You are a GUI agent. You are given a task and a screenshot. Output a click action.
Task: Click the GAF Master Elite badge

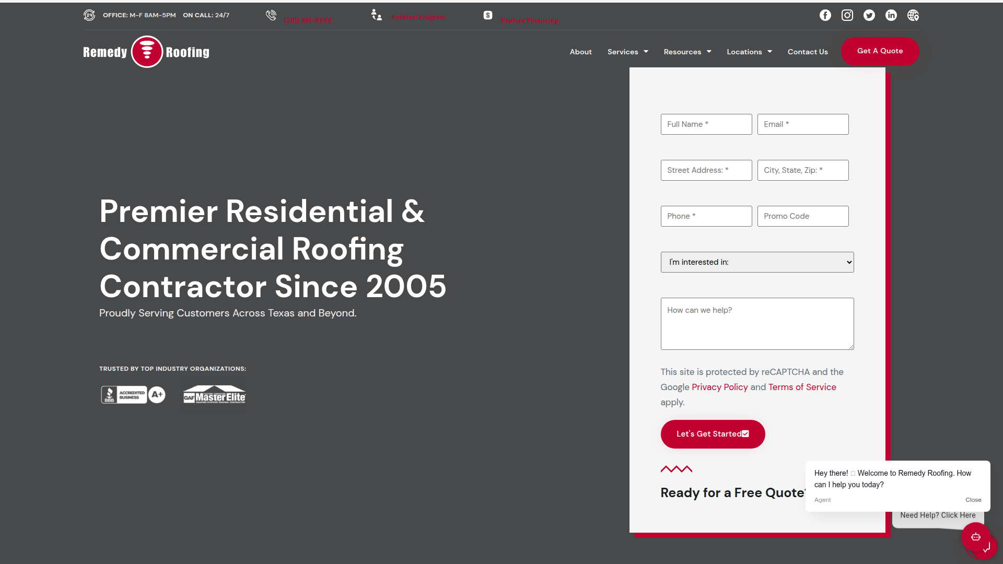215,395
